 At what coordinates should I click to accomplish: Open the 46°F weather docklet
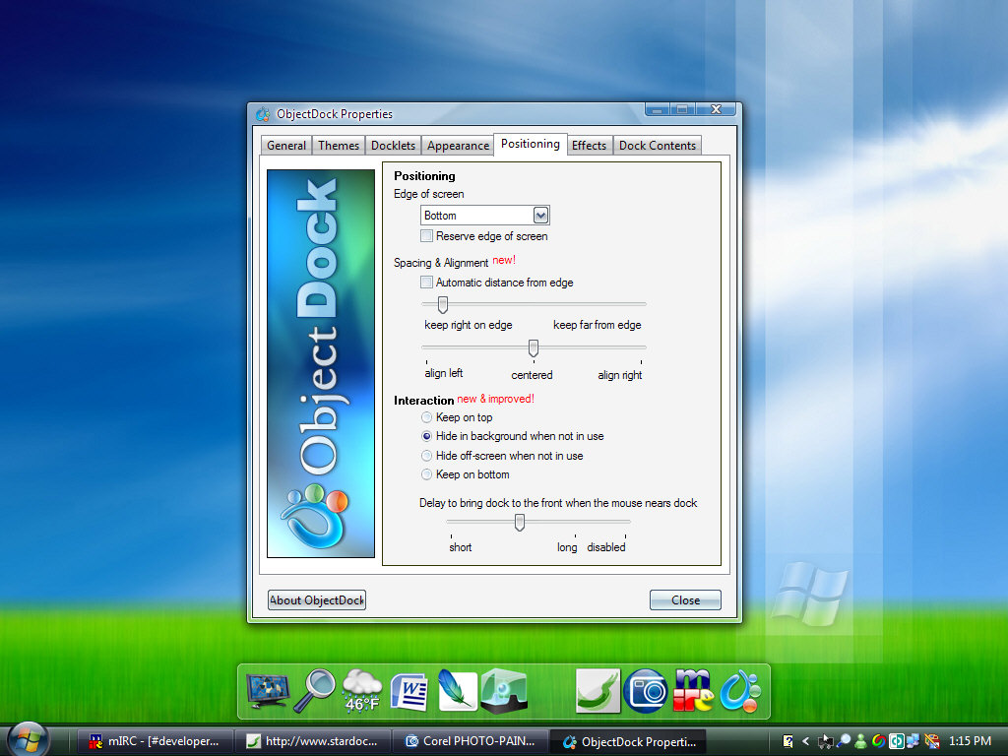coord(362,690)
